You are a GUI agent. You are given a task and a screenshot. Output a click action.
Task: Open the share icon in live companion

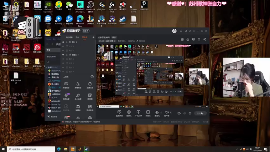[x=205, y=39]
